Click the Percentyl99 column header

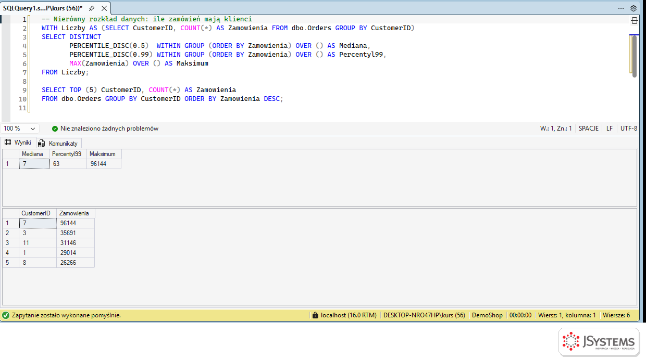(x=68, y=154)
